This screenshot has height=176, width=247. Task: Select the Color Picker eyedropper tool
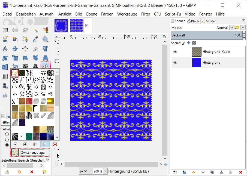tap(35, 39)
